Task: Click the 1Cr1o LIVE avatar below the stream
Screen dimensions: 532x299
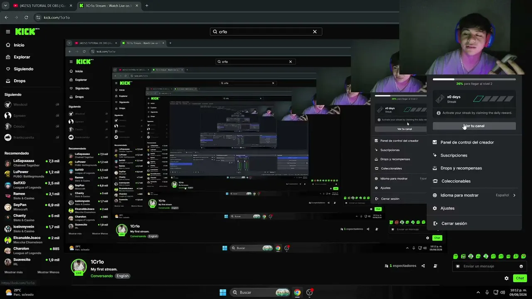Action: click(x=79, y=267)
